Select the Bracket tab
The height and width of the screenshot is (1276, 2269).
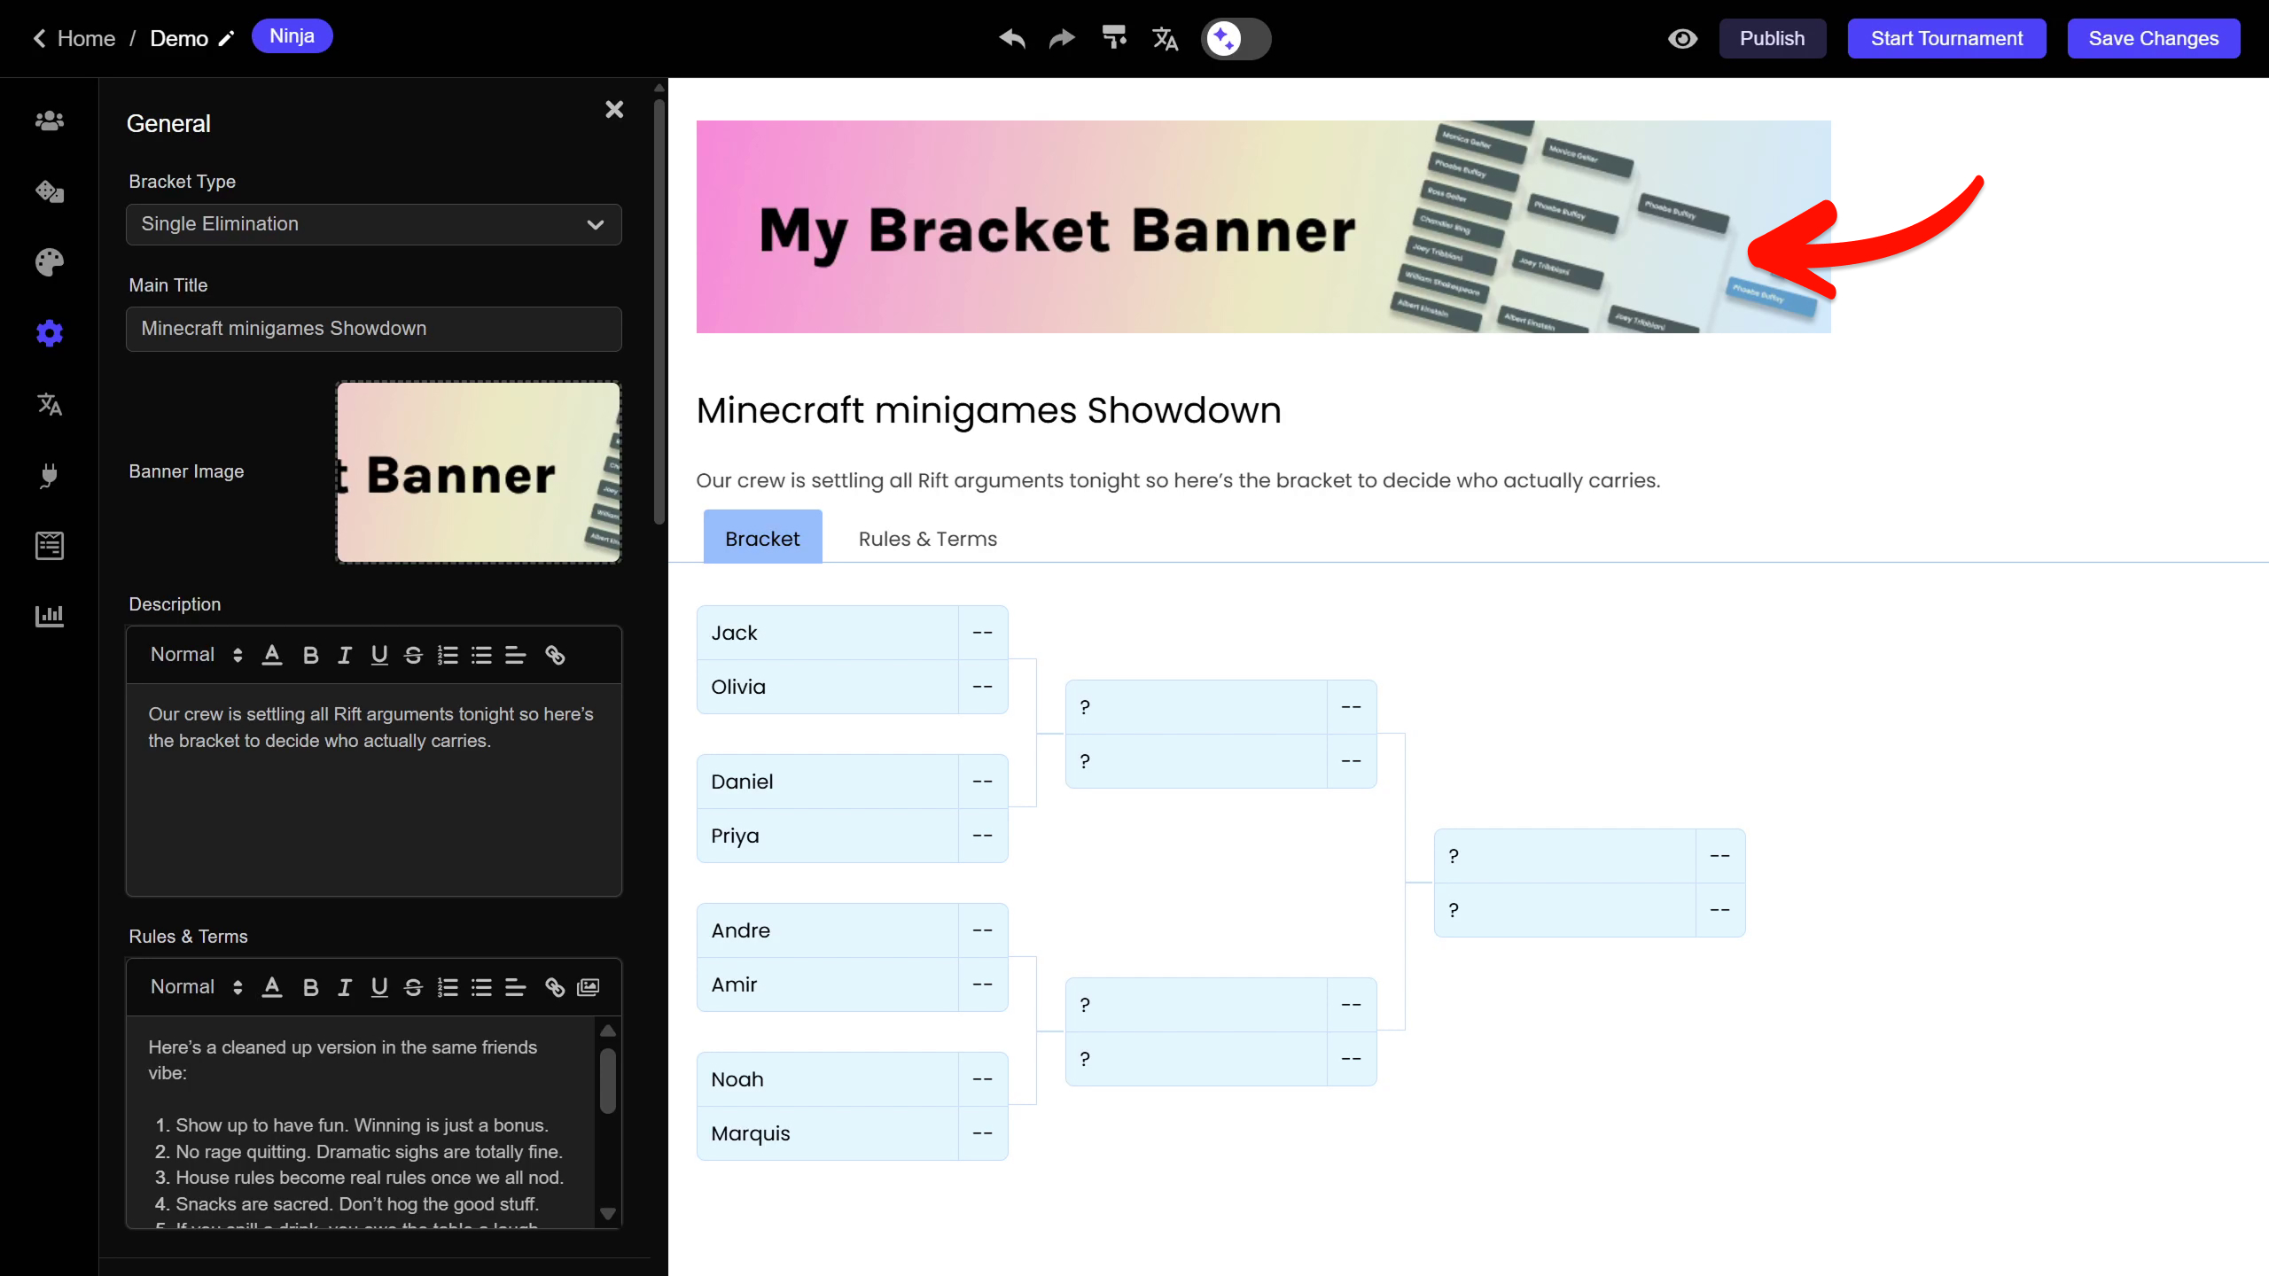pyautogui.click(x=762, y=539)
